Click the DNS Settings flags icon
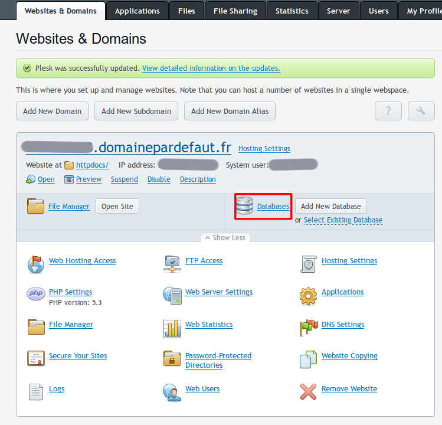This screenshot has width=442, height=425. (309, 328)
